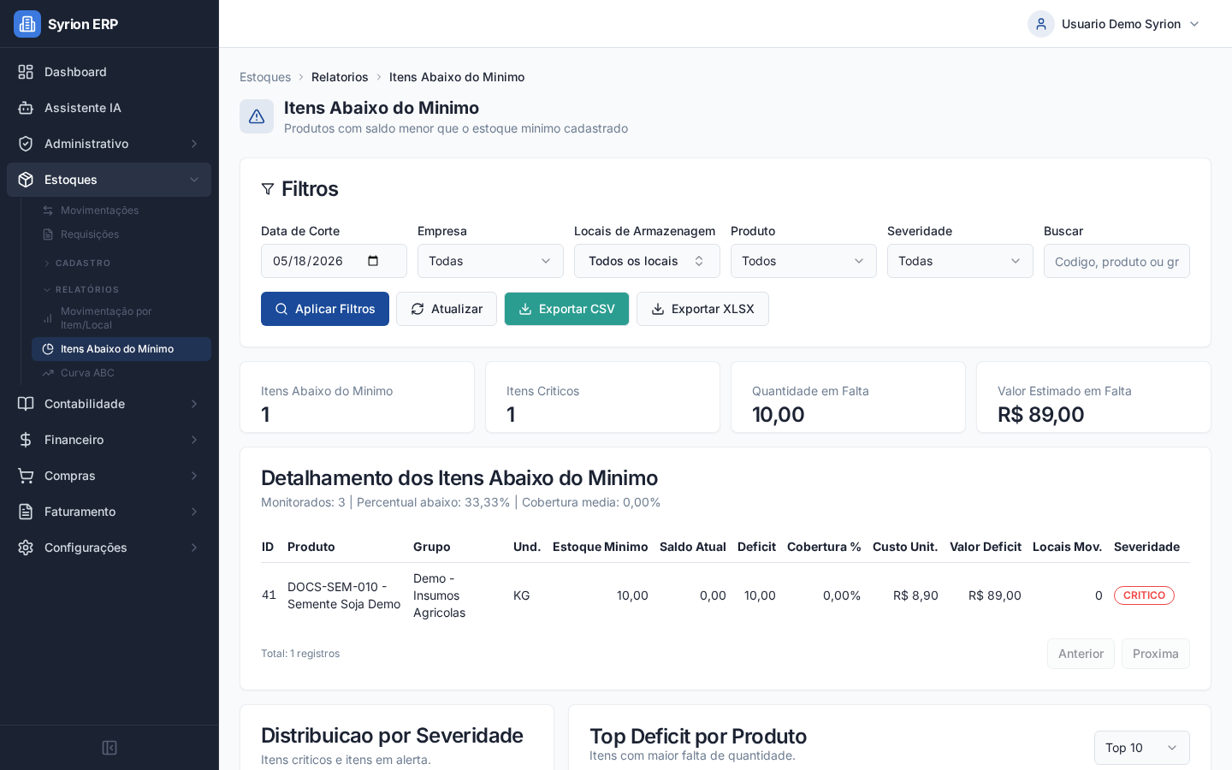Click the Saldo Atual column header
The width and height of the screenshot is (1232, 770).
coord(693,547)
